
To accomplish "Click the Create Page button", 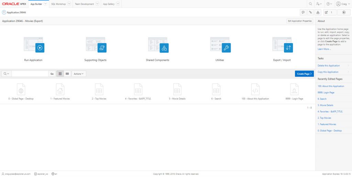I will 304,74.
